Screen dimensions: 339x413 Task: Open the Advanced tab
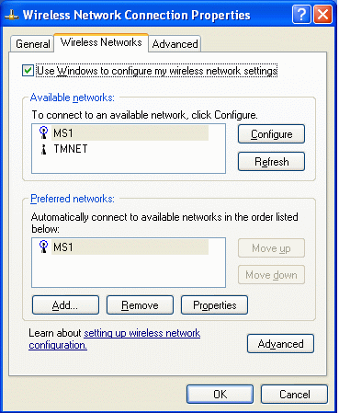click(175, 44)
